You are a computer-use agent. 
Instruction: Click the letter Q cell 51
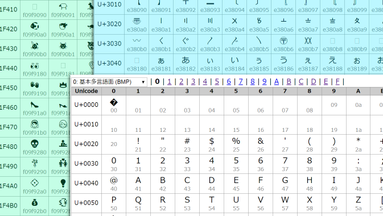[138, 203]
